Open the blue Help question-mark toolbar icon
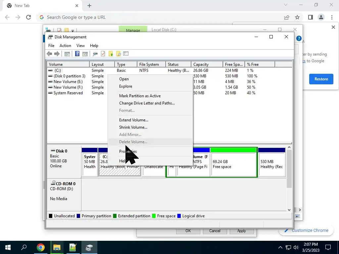This screenshot has width=339, height=254. click(77, 54)
